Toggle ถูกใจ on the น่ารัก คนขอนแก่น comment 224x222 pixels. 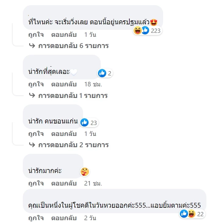tap(36, 134)
